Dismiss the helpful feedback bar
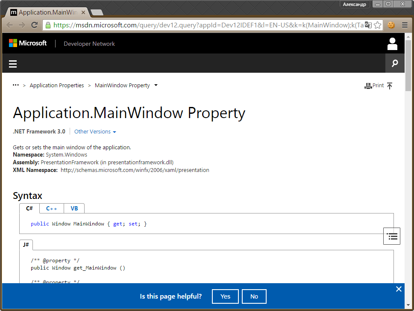 399,289
